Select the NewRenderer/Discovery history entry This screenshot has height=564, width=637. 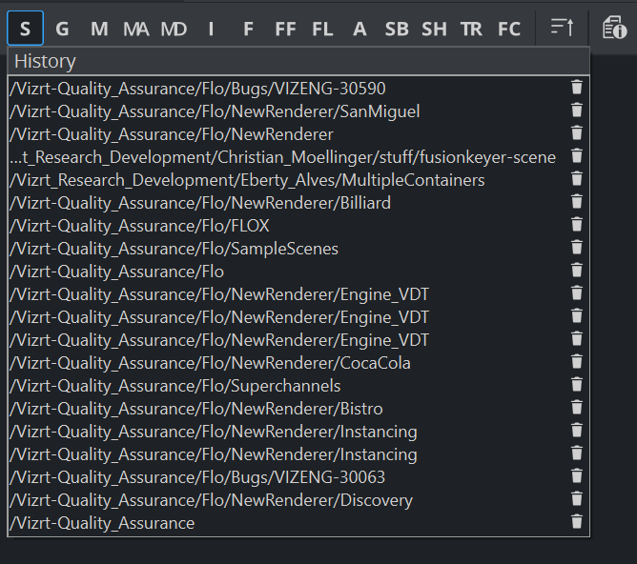[x=211, y=500]
